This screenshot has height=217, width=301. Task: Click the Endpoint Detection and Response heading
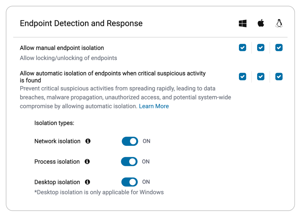click(81, 23)
